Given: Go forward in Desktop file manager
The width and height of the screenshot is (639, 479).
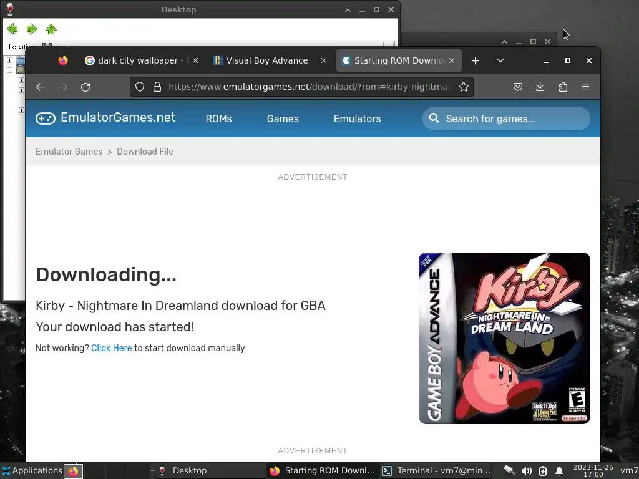Looking at the screenshot, I should tap(32, 29).
